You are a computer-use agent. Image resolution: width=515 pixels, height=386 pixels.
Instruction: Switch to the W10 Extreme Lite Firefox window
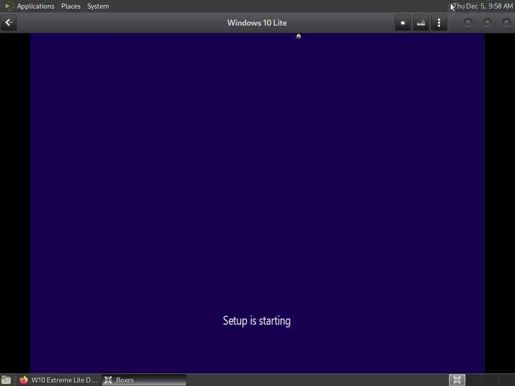pyautogui.click(x=58, y=380)
